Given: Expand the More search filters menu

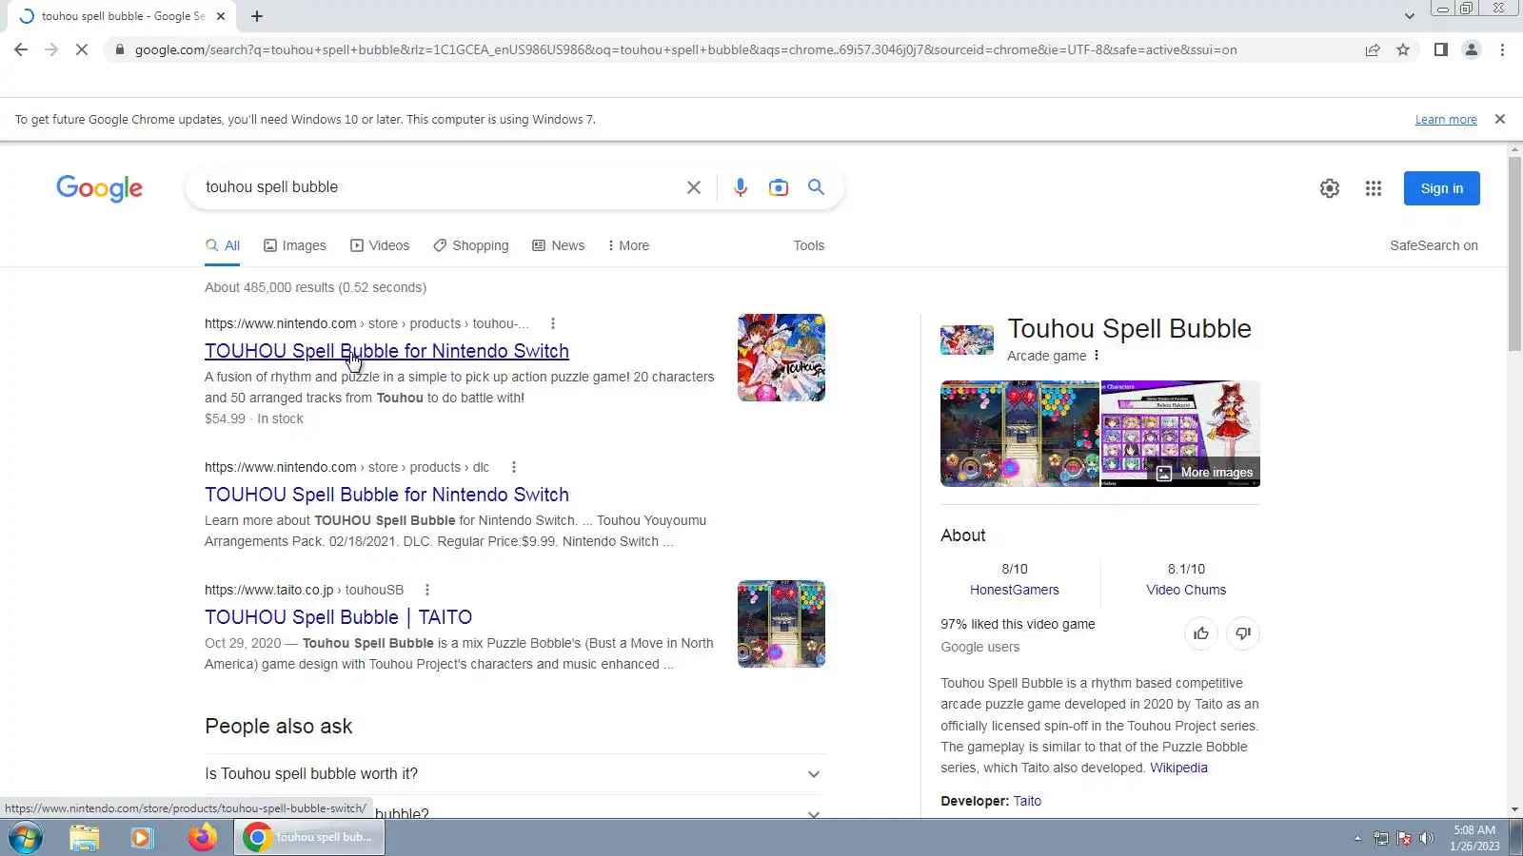Looking at the screenshot, I should click(x=628, y=245).
